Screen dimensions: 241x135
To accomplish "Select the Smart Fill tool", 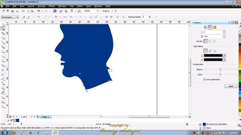I will coord(3,47).
